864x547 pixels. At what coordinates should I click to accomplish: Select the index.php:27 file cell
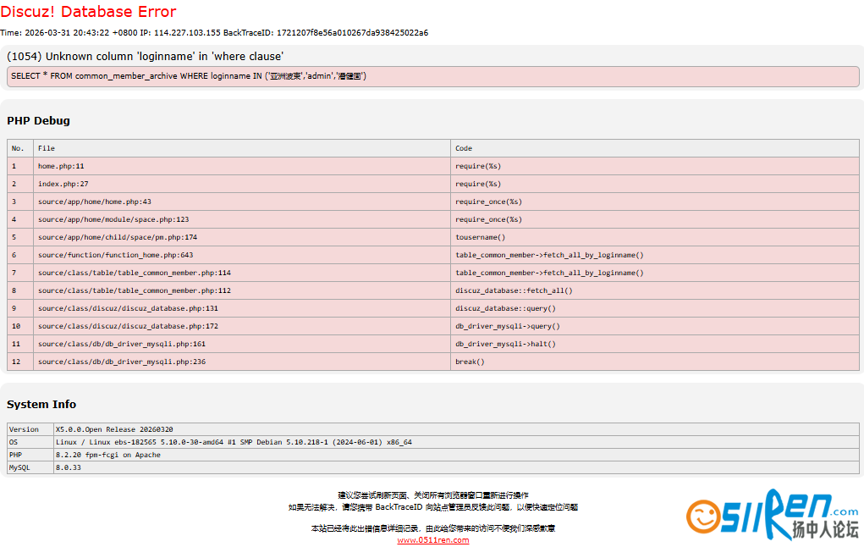click(x=242, y=184)
